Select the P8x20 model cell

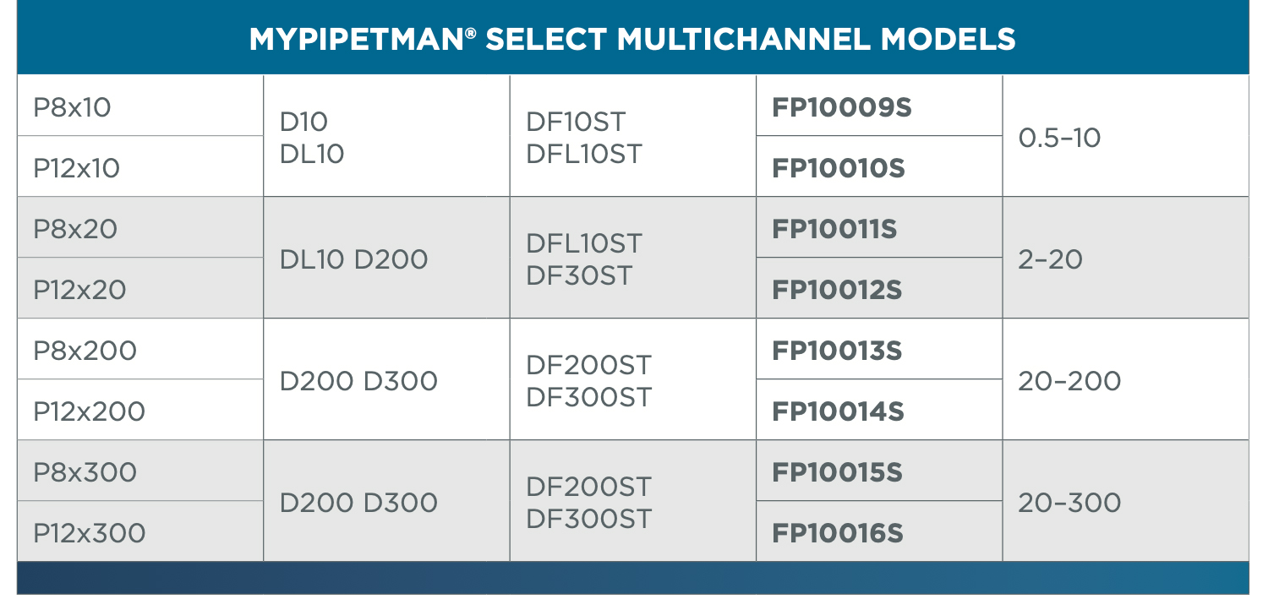(75, 229)
